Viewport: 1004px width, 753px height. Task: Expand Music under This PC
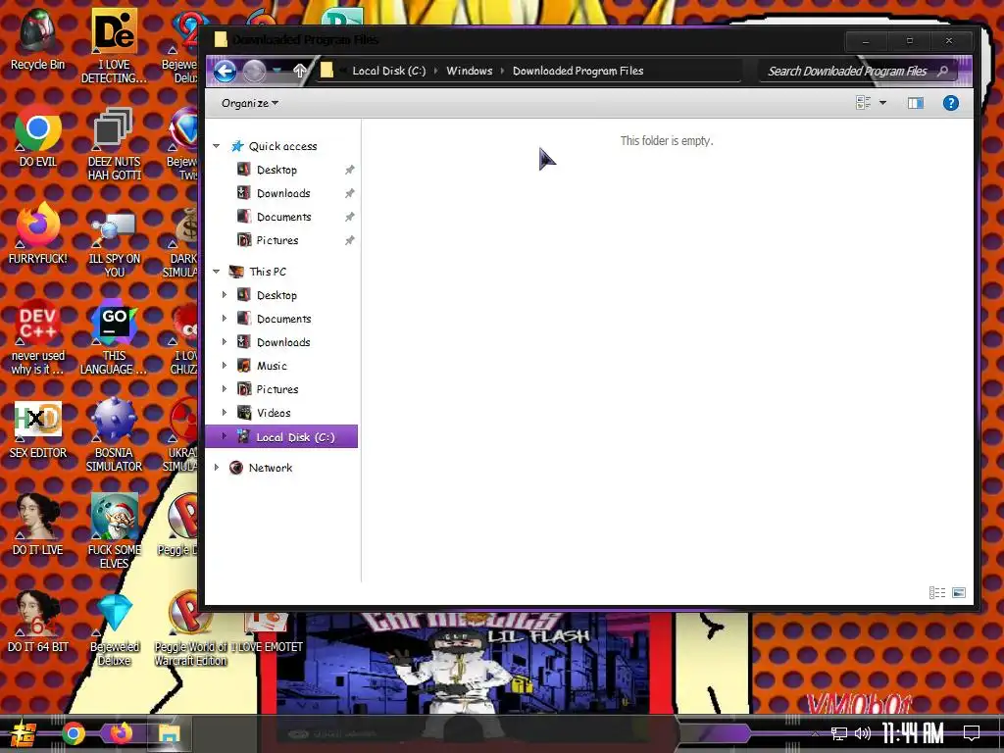[x=225, y=366]
